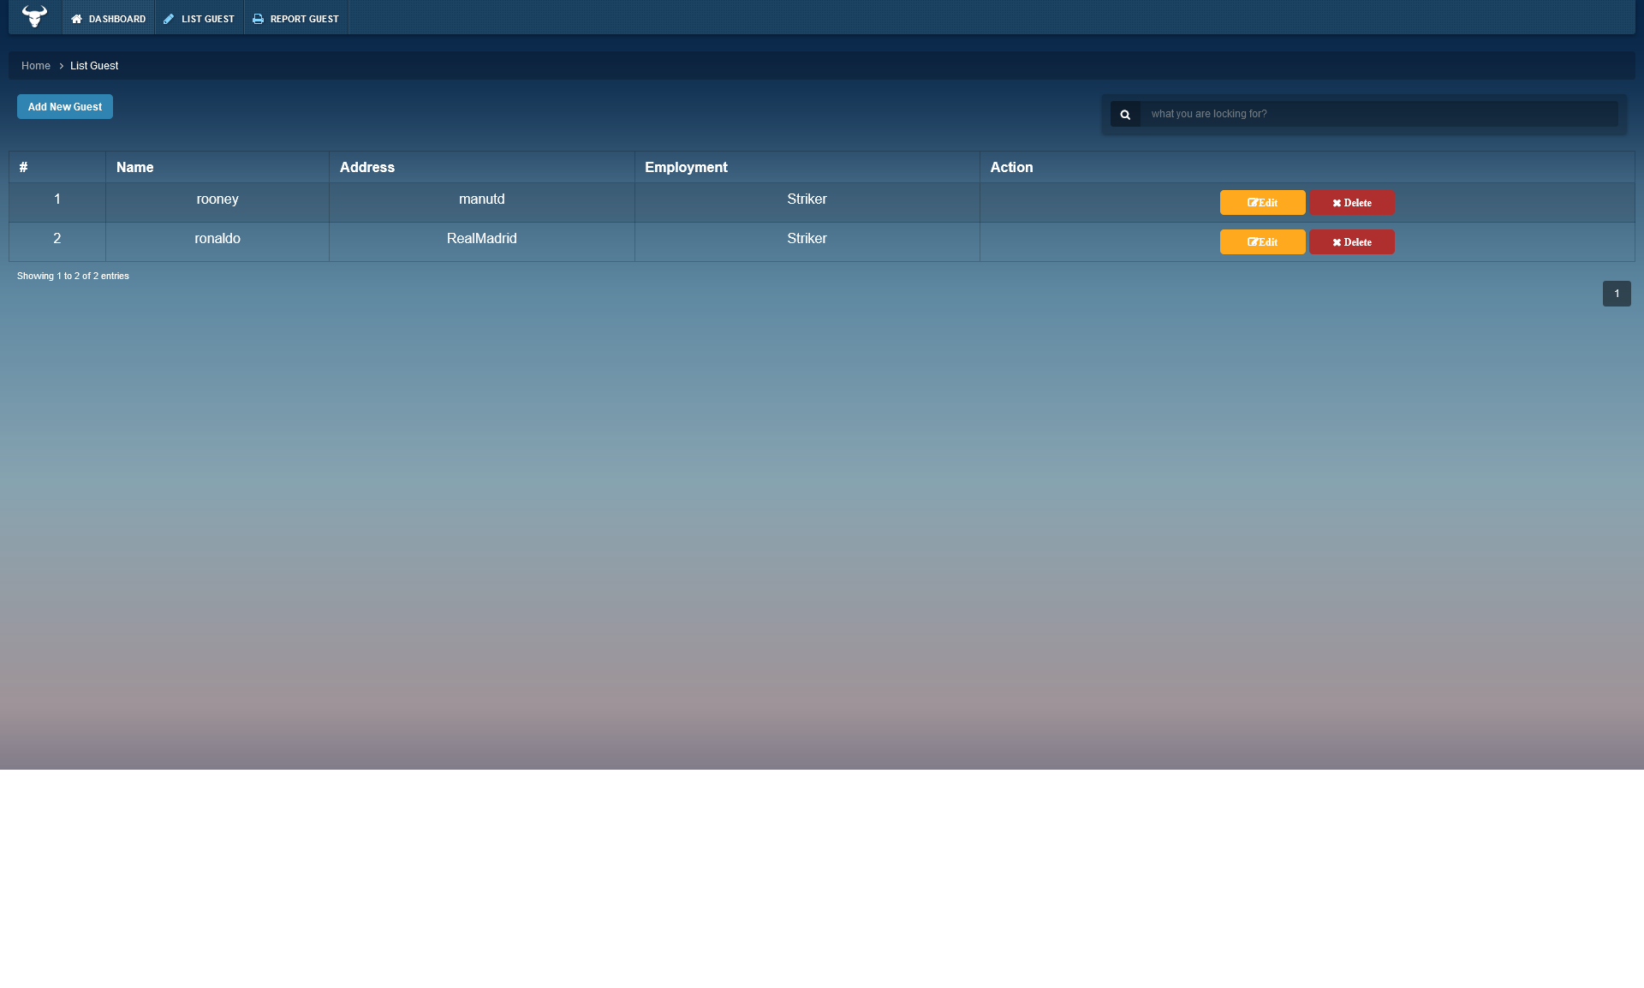Sort by the Employment column header

[686, 168]
